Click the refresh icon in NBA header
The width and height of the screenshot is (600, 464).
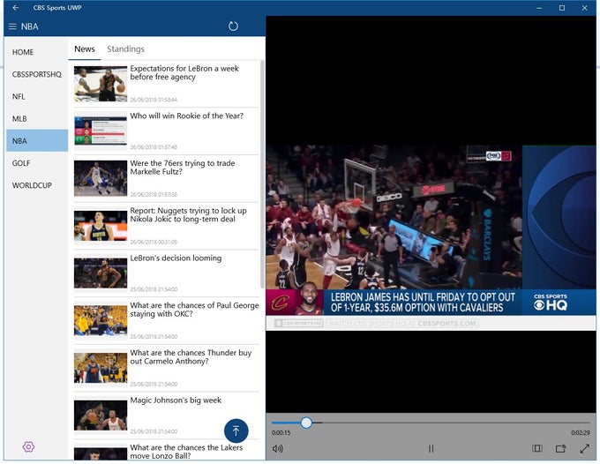point(233,26)
